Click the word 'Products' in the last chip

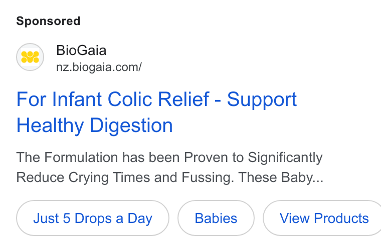point(341,218)
